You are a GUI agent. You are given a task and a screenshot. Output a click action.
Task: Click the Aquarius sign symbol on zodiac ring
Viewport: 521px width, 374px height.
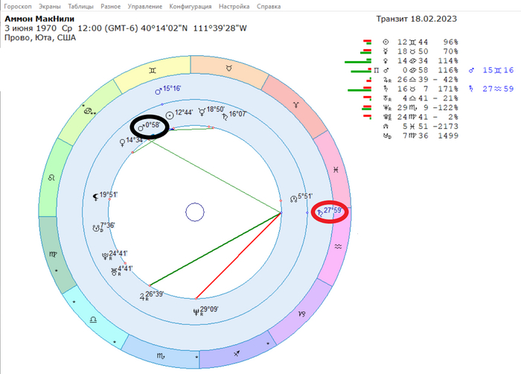[338, 247]
